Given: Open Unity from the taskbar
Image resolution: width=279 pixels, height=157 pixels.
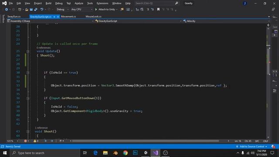Looking at the screenshot, I should [x=146, y=153].
